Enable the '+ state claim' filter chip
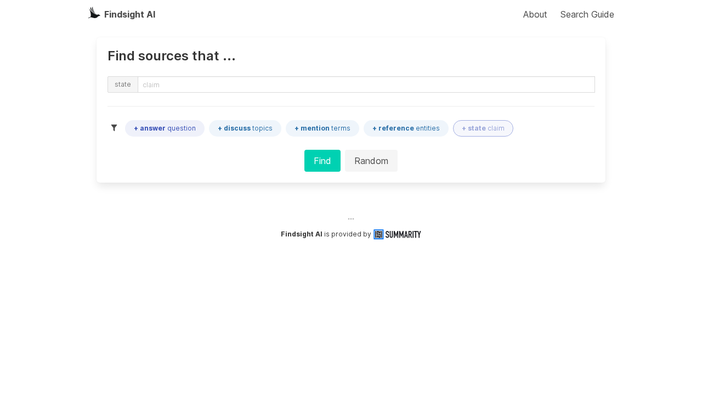This screenshot has width=702, height=395. 483,128
